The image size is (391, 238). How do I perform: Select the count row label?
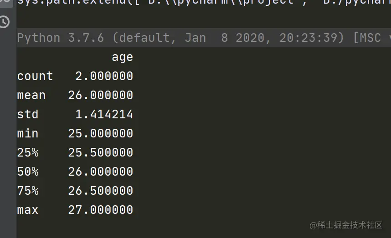(x=35, y=76)
